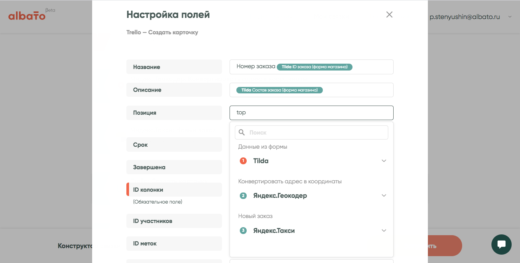Expand the Яндекс.Такси section chevron

(x=384, y=231)
